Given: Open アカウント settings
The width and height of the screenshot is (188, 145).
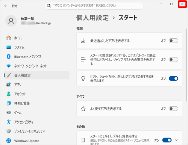Looking at the screenshot, I should tap(37, 94).
